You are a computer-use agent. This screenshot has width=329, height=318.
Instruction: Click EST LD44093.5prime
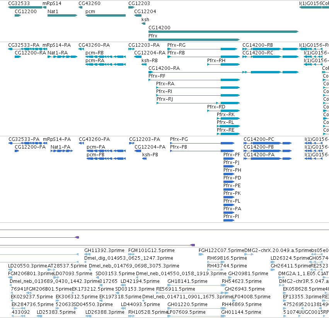123,309
